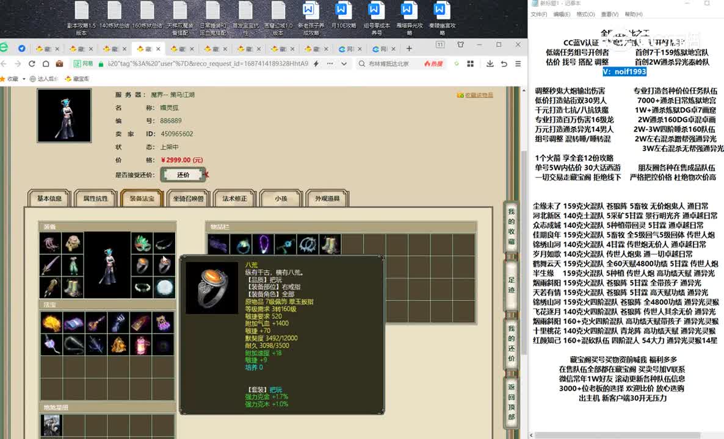Screen dimensions: 724x439
Task: Open the 帮助(H) menu in Notepad
Action: 634,14
